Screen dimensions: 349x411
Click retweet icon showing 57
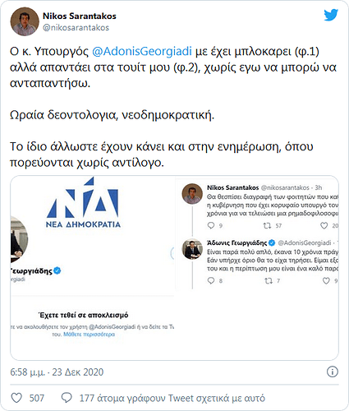[267, 226]
